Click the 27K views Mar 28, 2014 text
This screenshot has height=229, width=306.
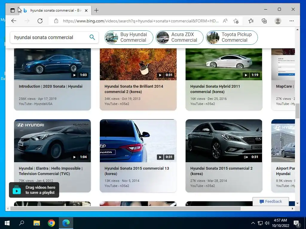208,181
